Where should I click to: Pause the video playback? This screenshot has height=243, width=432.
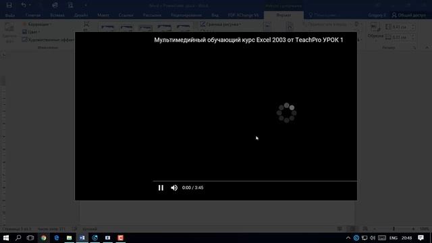tap(161, 188)
